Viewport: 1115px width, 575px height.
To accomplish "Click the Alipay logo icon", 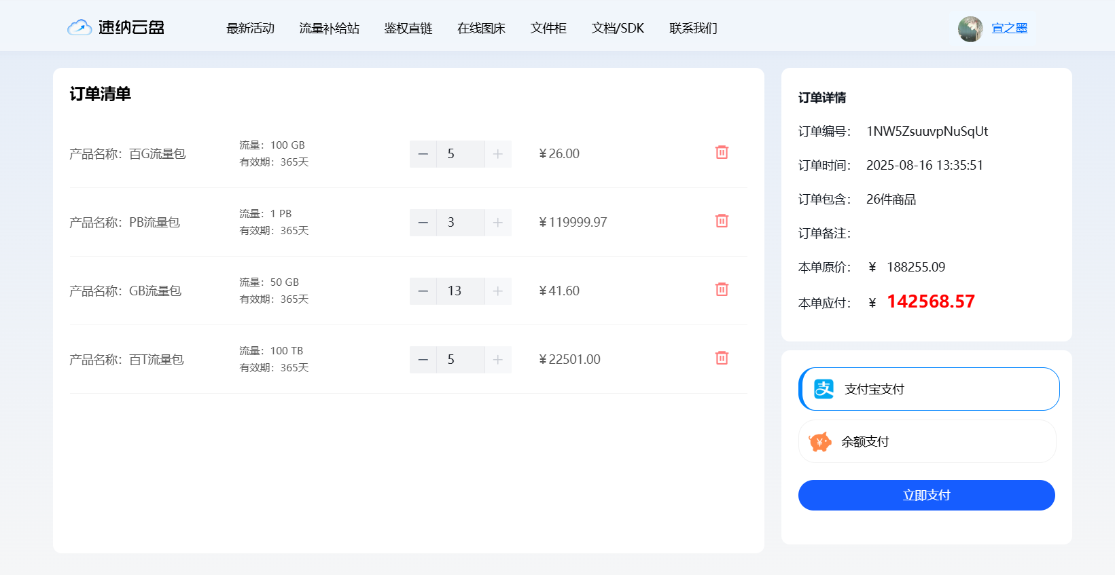I will pyautogui.click(x=824, y=389).
